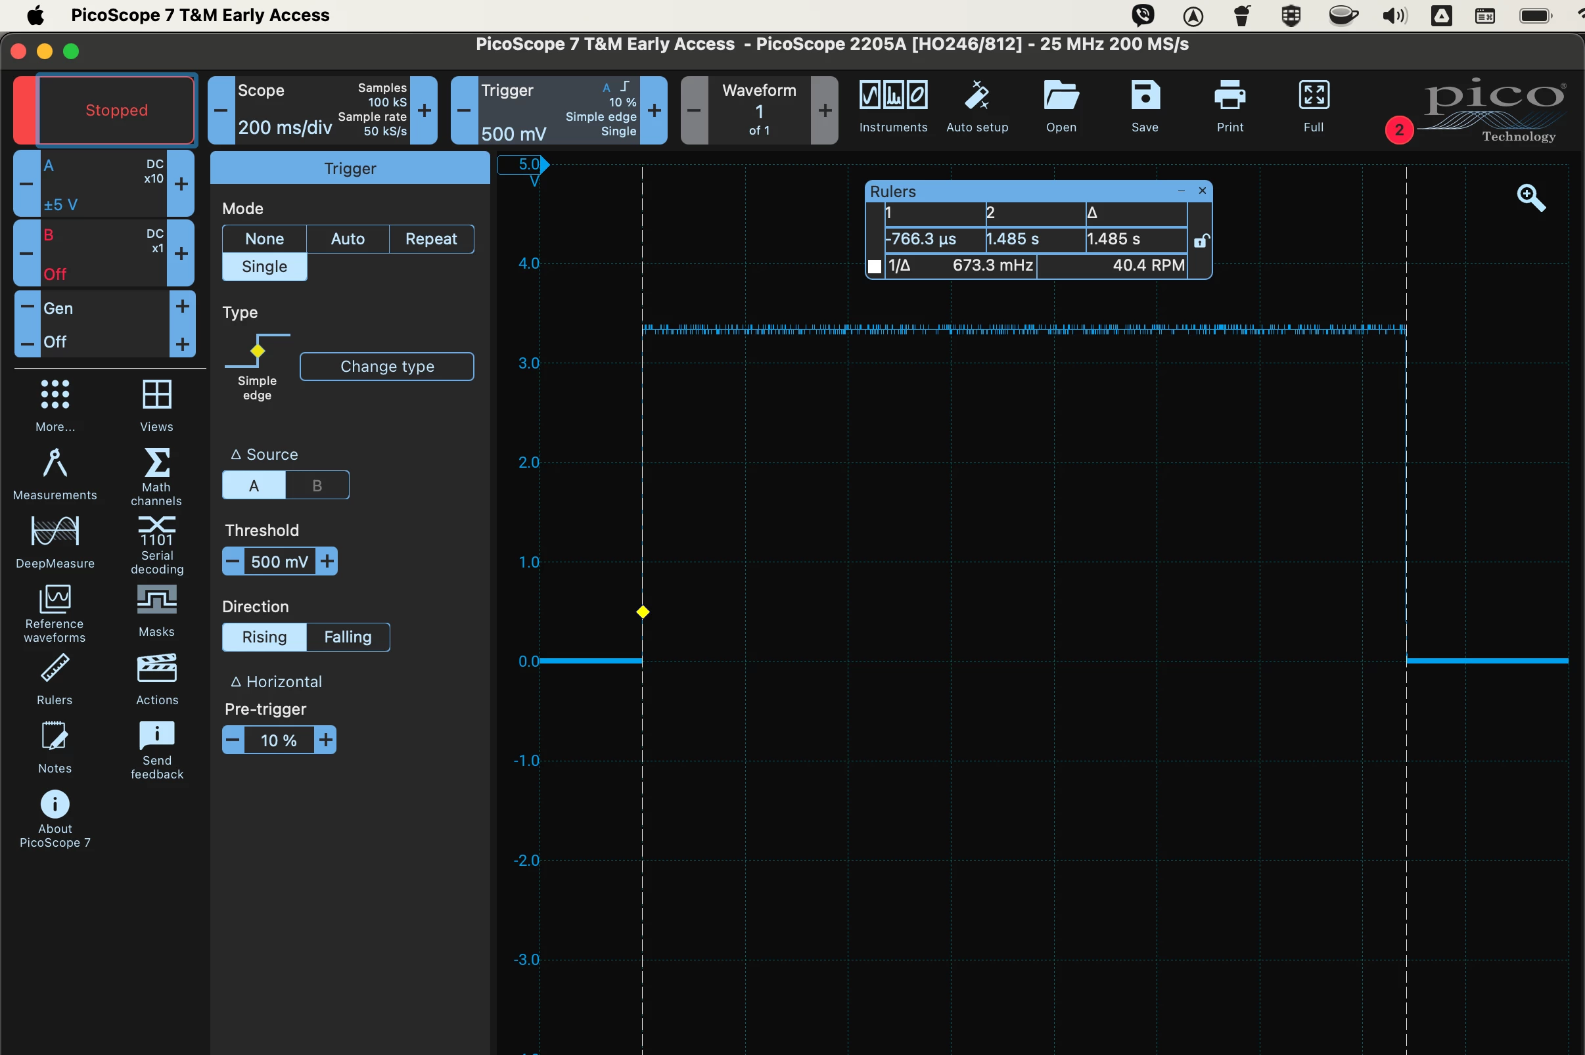Toggle the 1/Δ checkbox in Rulers
This screenshot has width=1585, height=1055.
874,267
